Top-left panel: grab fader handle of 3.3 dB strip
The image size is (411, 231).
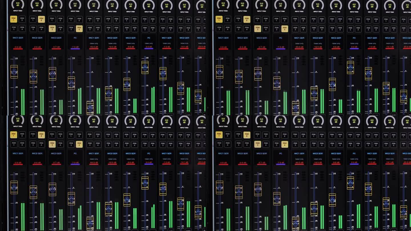145,67
